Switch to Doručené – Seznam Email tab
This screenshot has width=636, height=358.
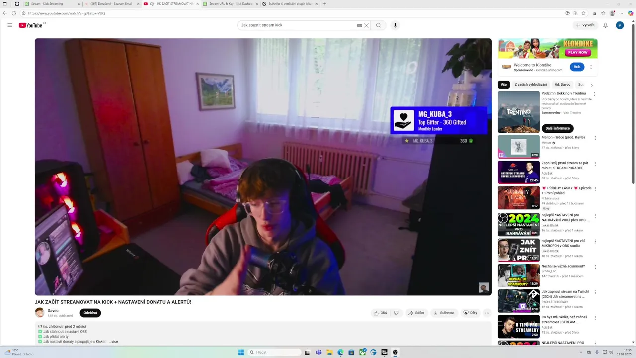coord(111,4)
